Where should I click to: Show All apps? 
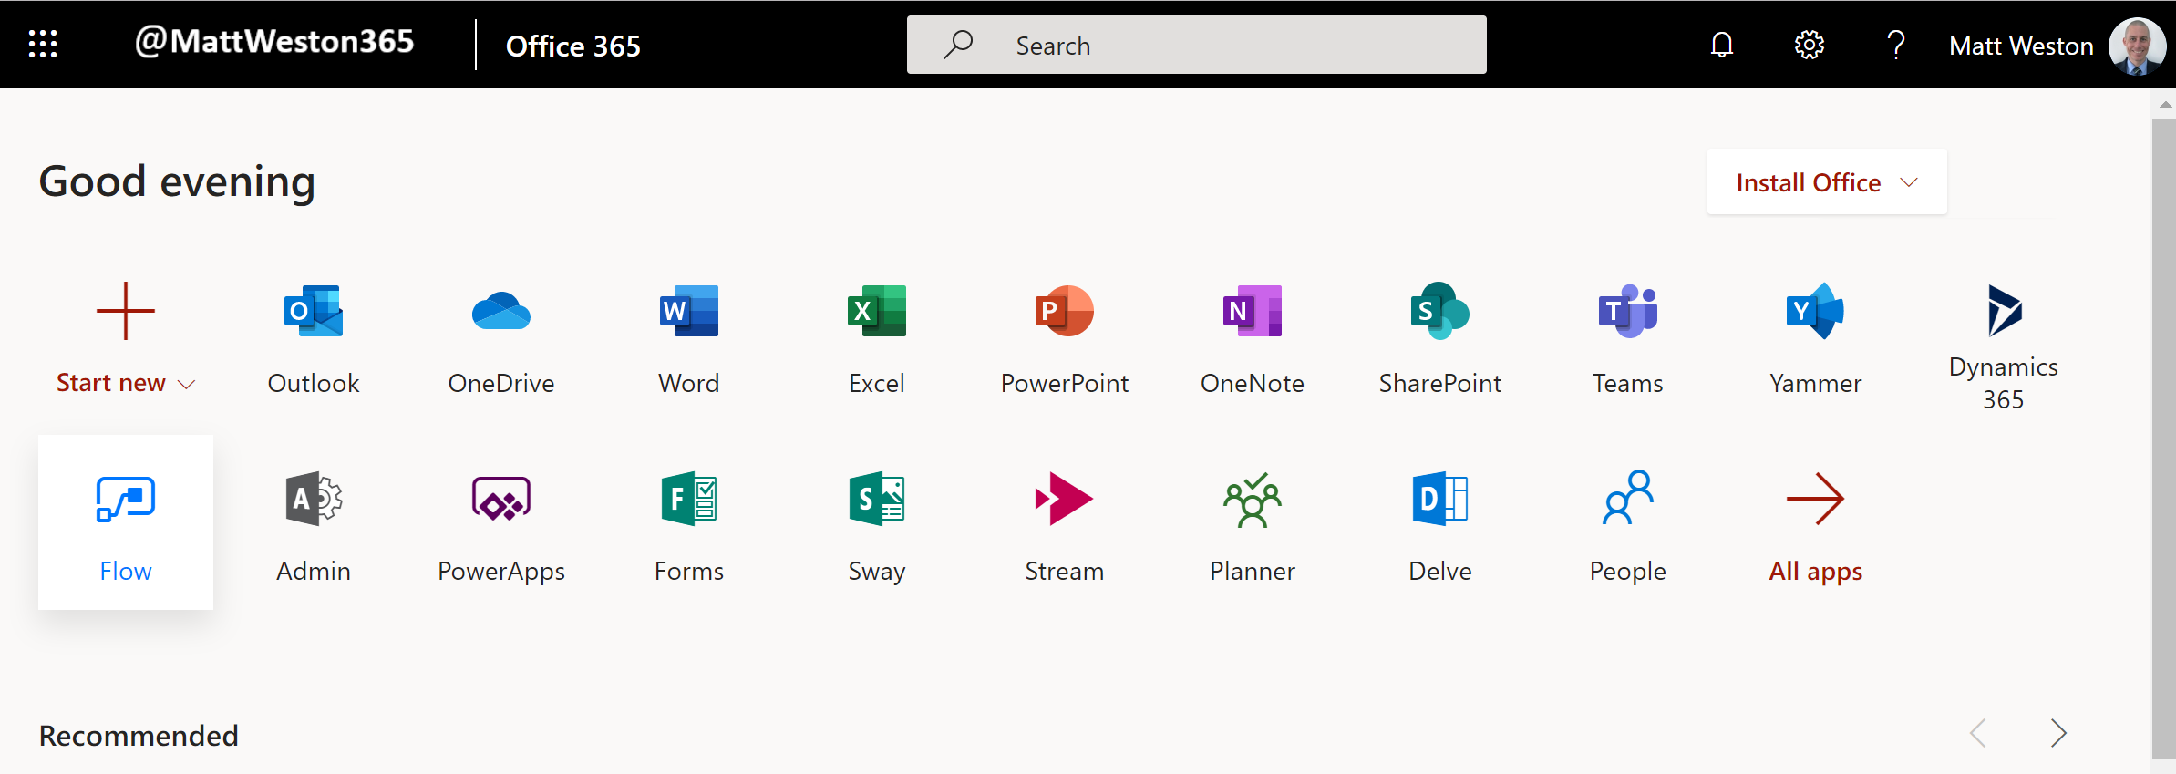coord(1816,527)
